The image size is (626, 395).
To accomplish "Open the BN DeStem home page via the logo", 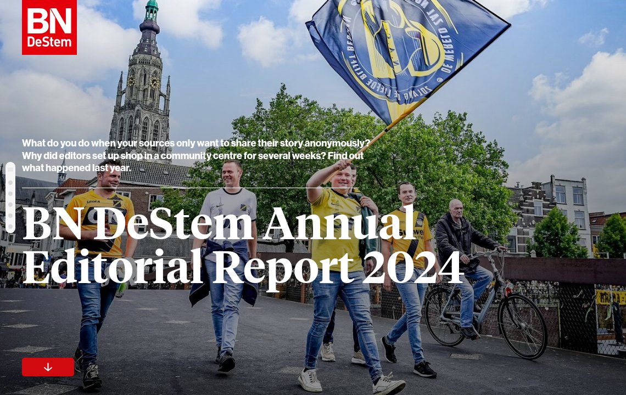I will click(x=49, y=29).
